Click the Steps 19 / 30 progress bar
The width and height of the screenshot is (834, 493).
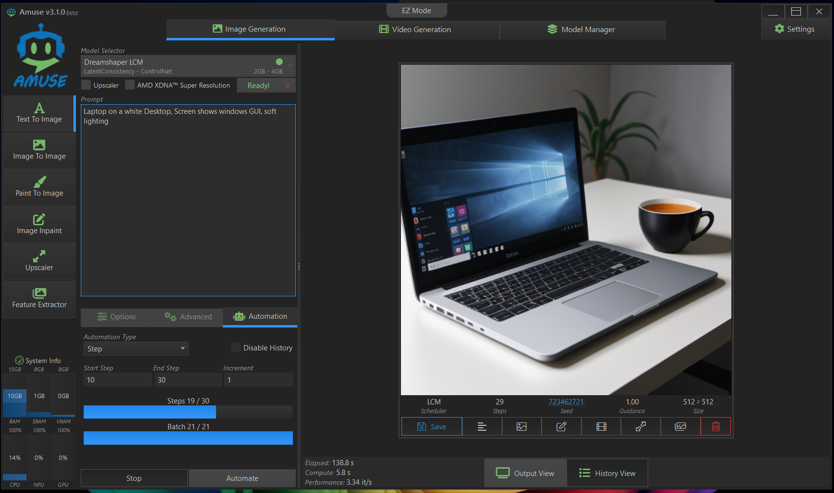coord(188,412)
